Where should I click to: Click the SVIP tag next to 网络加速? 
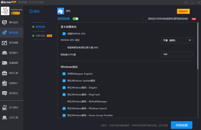point(49,36)
